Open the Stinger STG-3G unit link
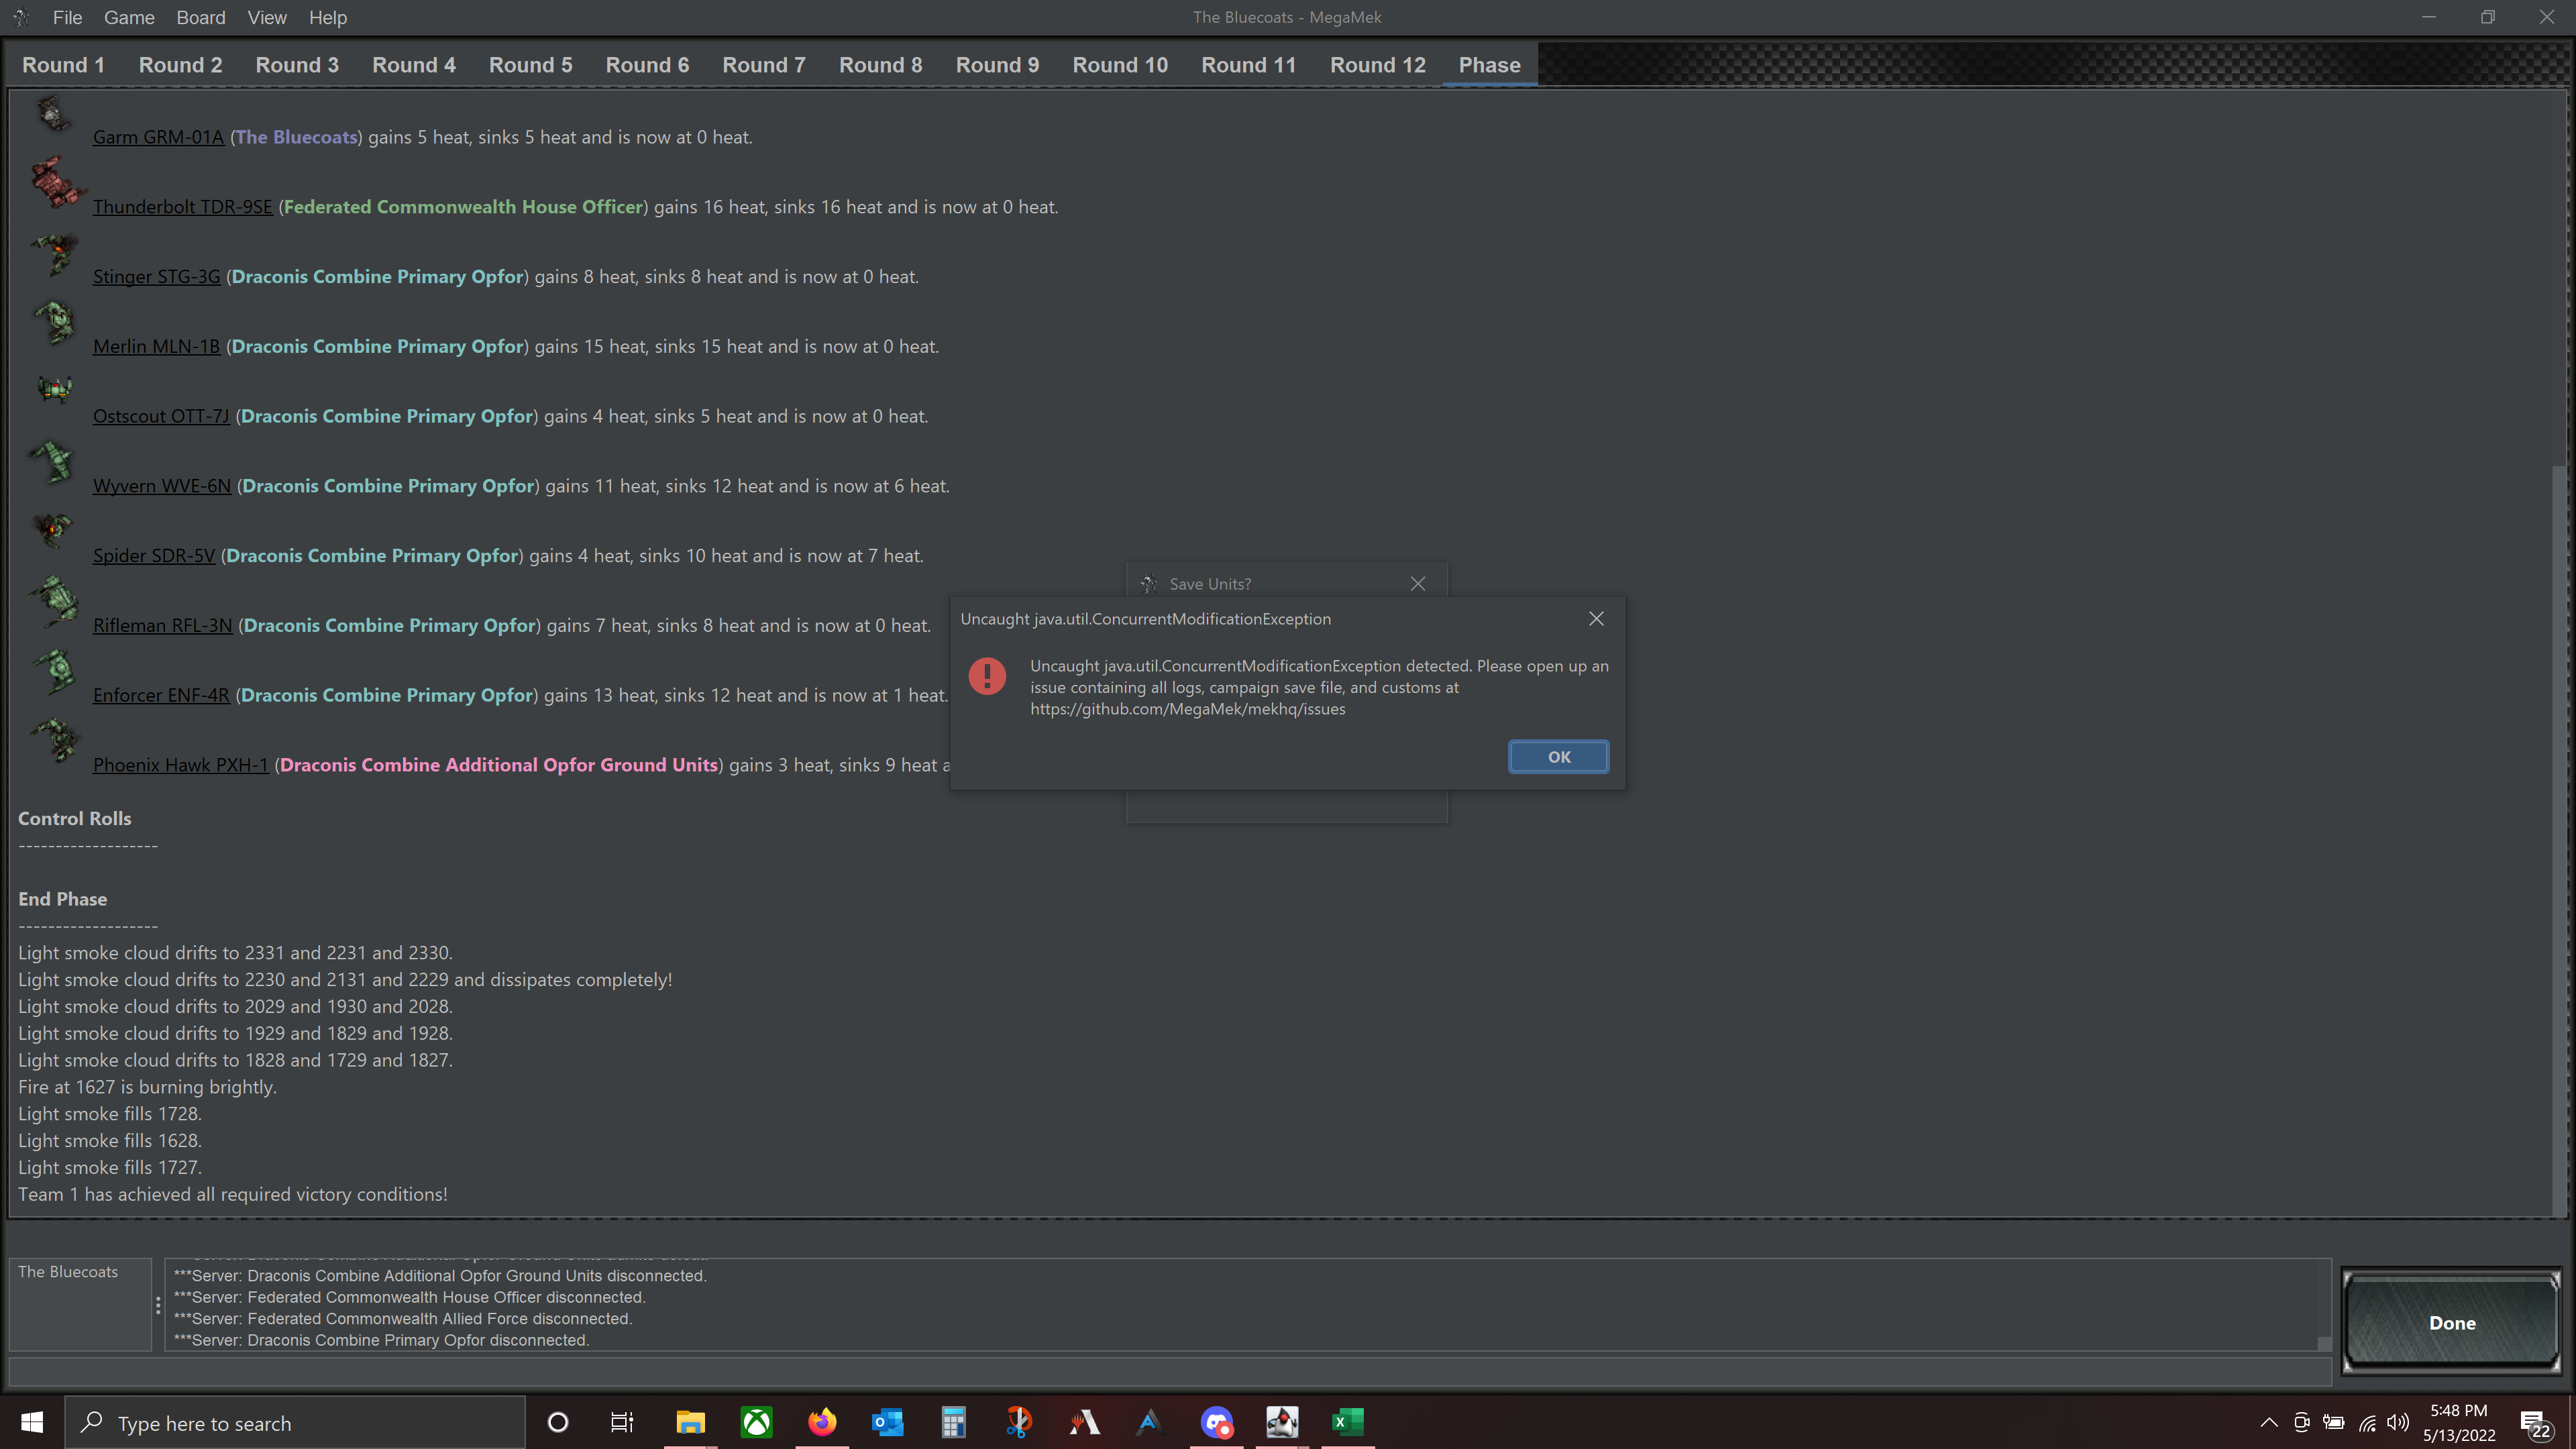Image resolution: width=2576 pixels, height=1449 pixels. point(156,277)
